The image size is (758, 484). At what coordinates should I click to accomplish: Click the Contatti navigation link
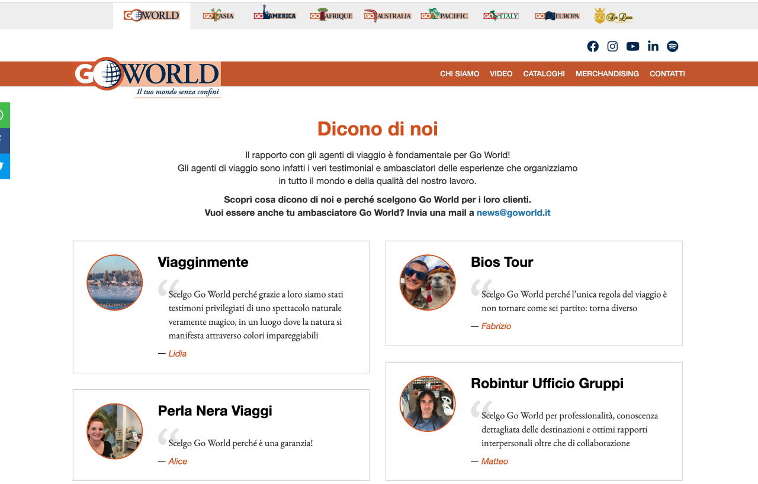pos(667,74)
